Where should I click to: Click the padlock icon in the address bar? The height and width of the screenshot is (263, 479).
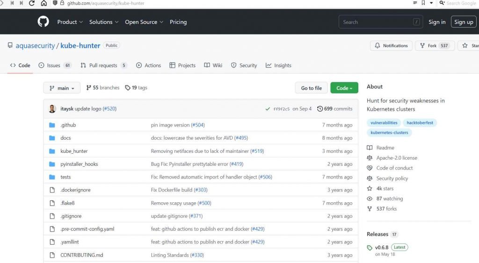point(62,3)
